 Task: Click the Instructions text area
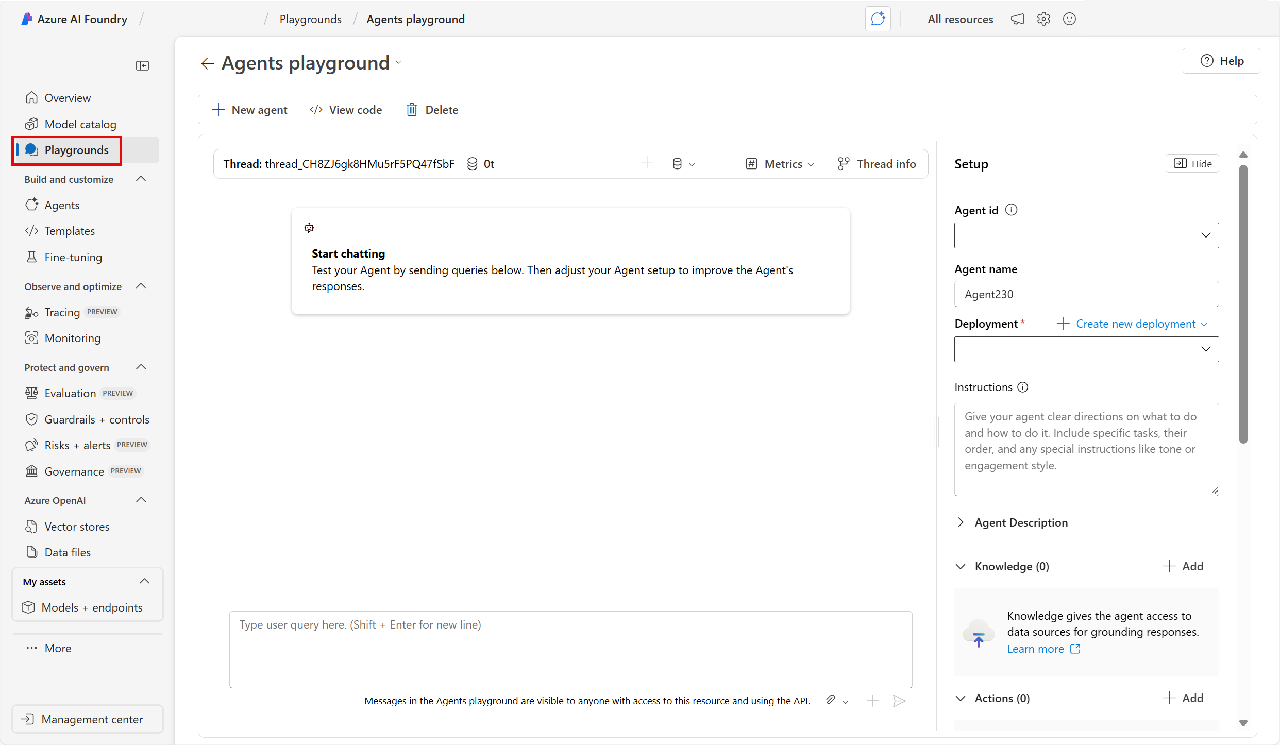click(1086, 449)
